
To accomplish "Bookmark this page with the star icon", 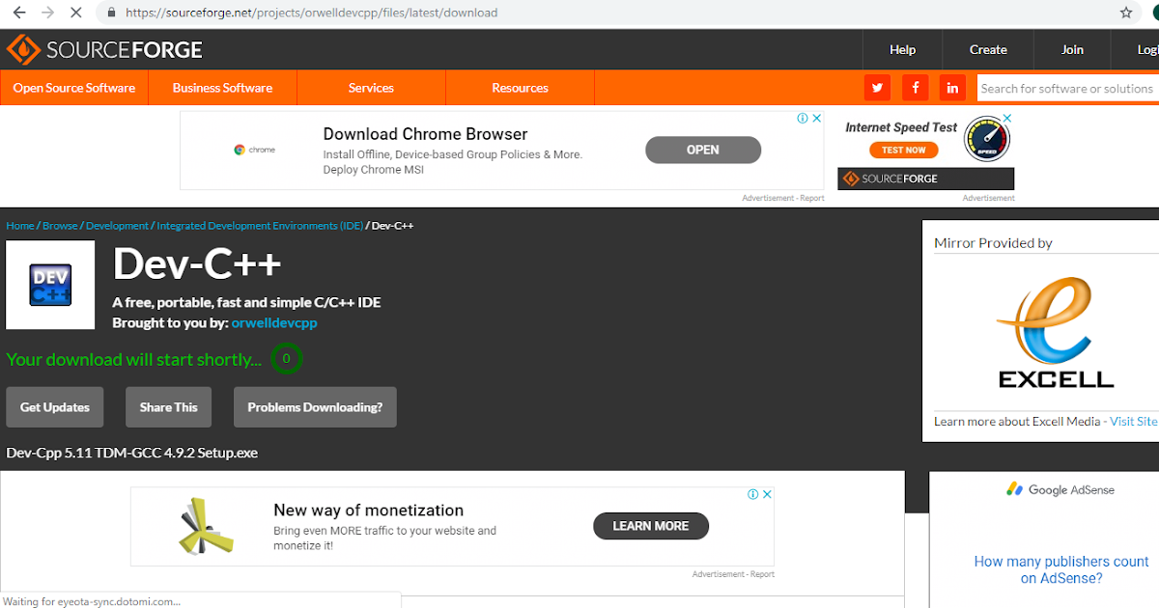I will click(1126, 14).
